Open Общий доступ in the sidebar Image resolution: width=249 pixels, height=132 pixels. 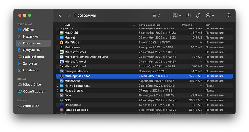tap(33, 91)
